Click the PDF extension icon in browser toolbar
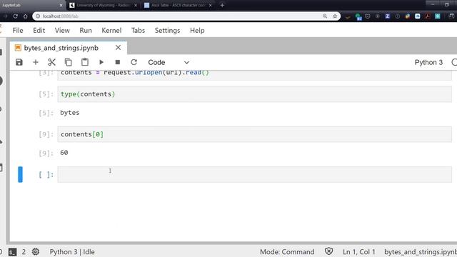 (427, 16)
